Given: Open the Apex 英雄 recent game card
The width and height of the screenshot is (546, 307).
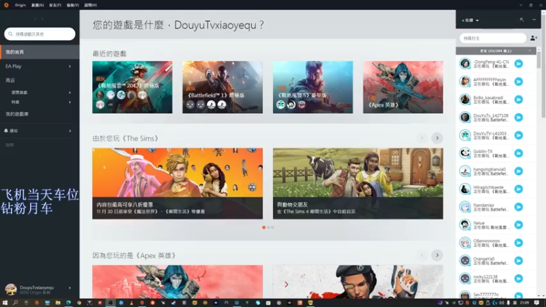Looking at the screenshot, I should point(403,87).
